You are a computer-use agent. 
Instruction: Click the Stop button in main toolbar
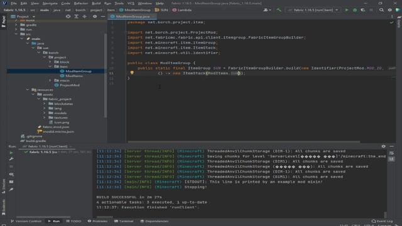(371, 10)
